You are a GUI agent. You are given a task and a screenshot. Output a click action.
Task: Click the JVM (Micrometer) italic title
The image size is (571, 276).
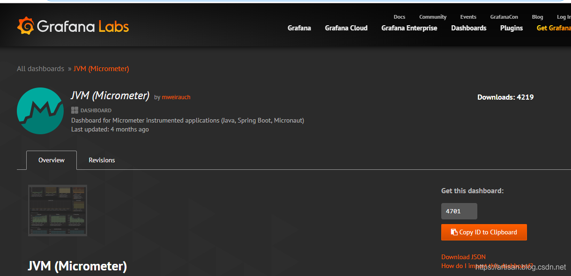click(110, 96)
